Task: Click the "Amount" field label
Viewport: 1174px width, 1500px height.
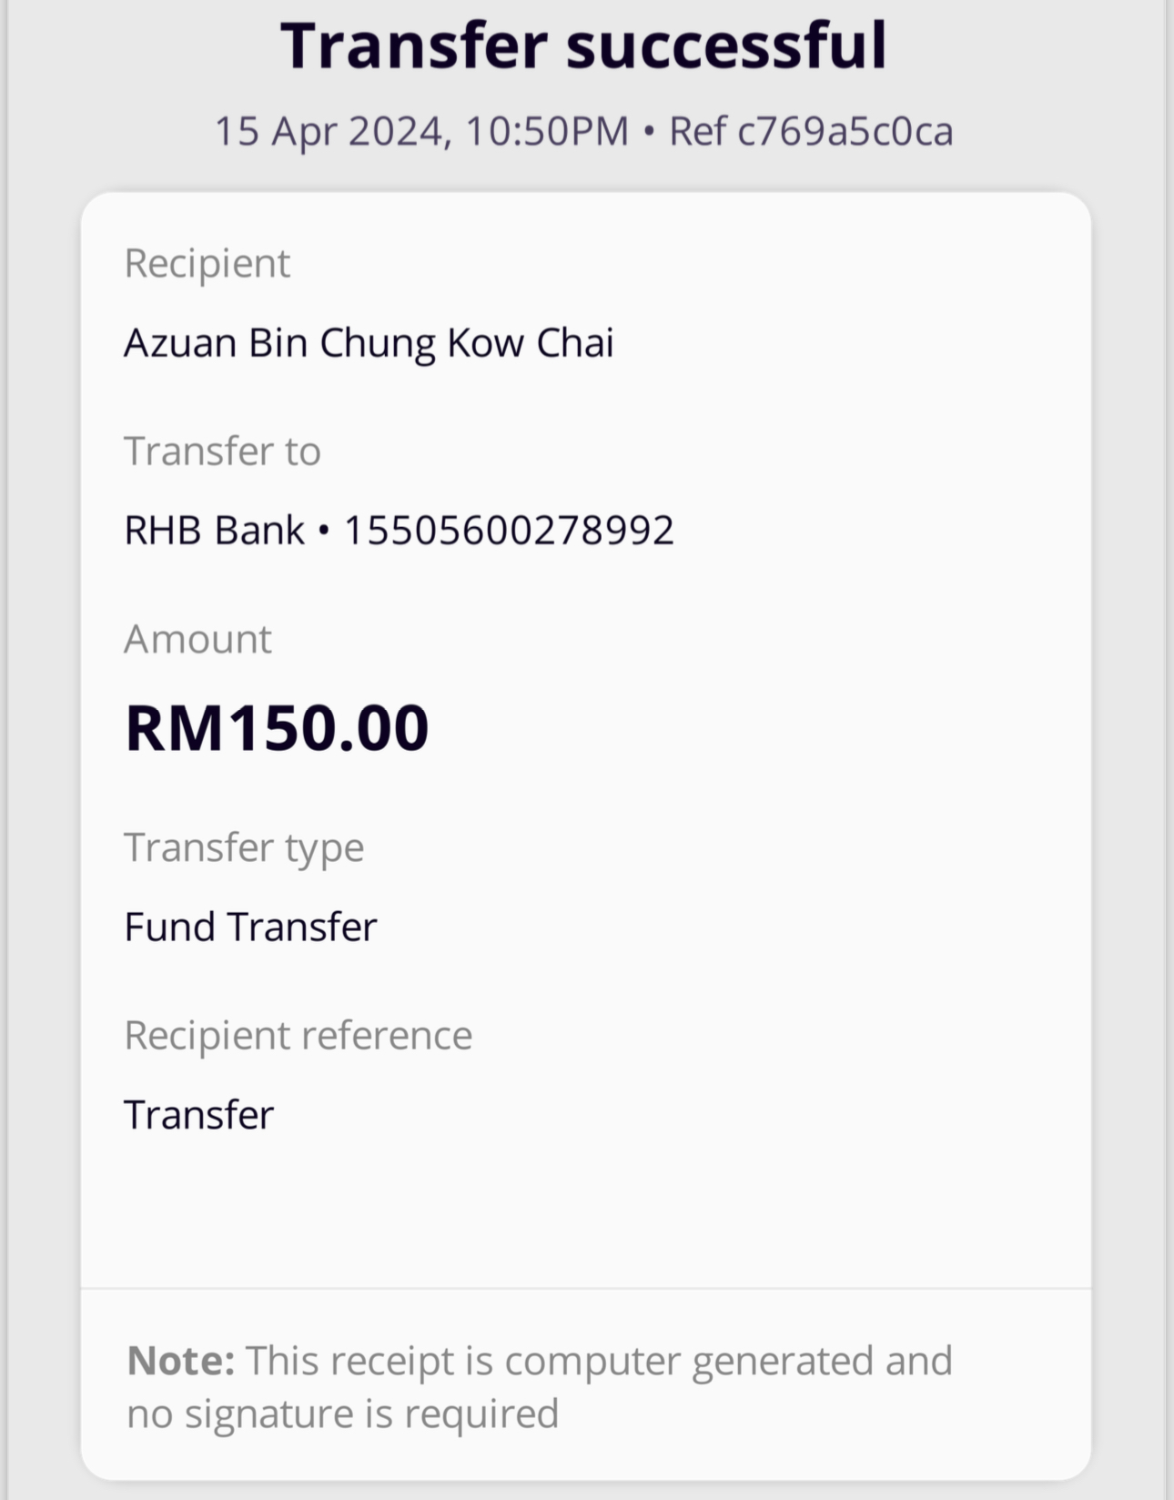Action: coord(197,640)
